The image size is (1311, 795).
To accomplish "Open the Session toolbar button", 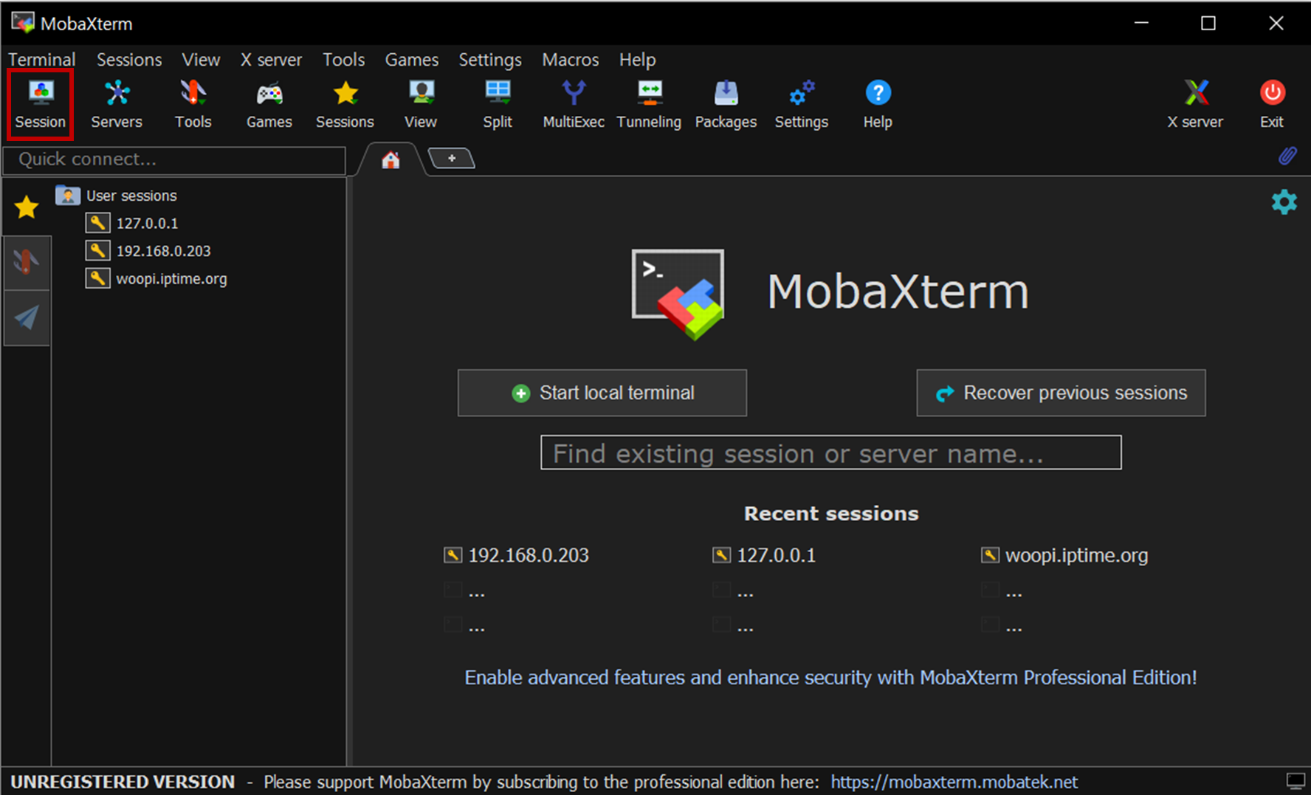I will point(41,104).
